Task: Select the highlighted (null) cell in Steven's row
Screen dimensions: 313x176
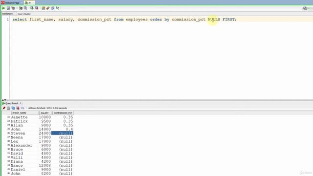Action: [x=62, y=133]
